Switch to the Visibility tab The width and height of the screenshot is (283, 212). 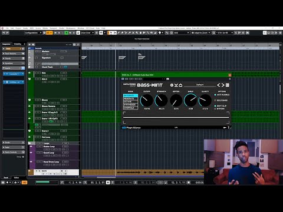point(17,44)
